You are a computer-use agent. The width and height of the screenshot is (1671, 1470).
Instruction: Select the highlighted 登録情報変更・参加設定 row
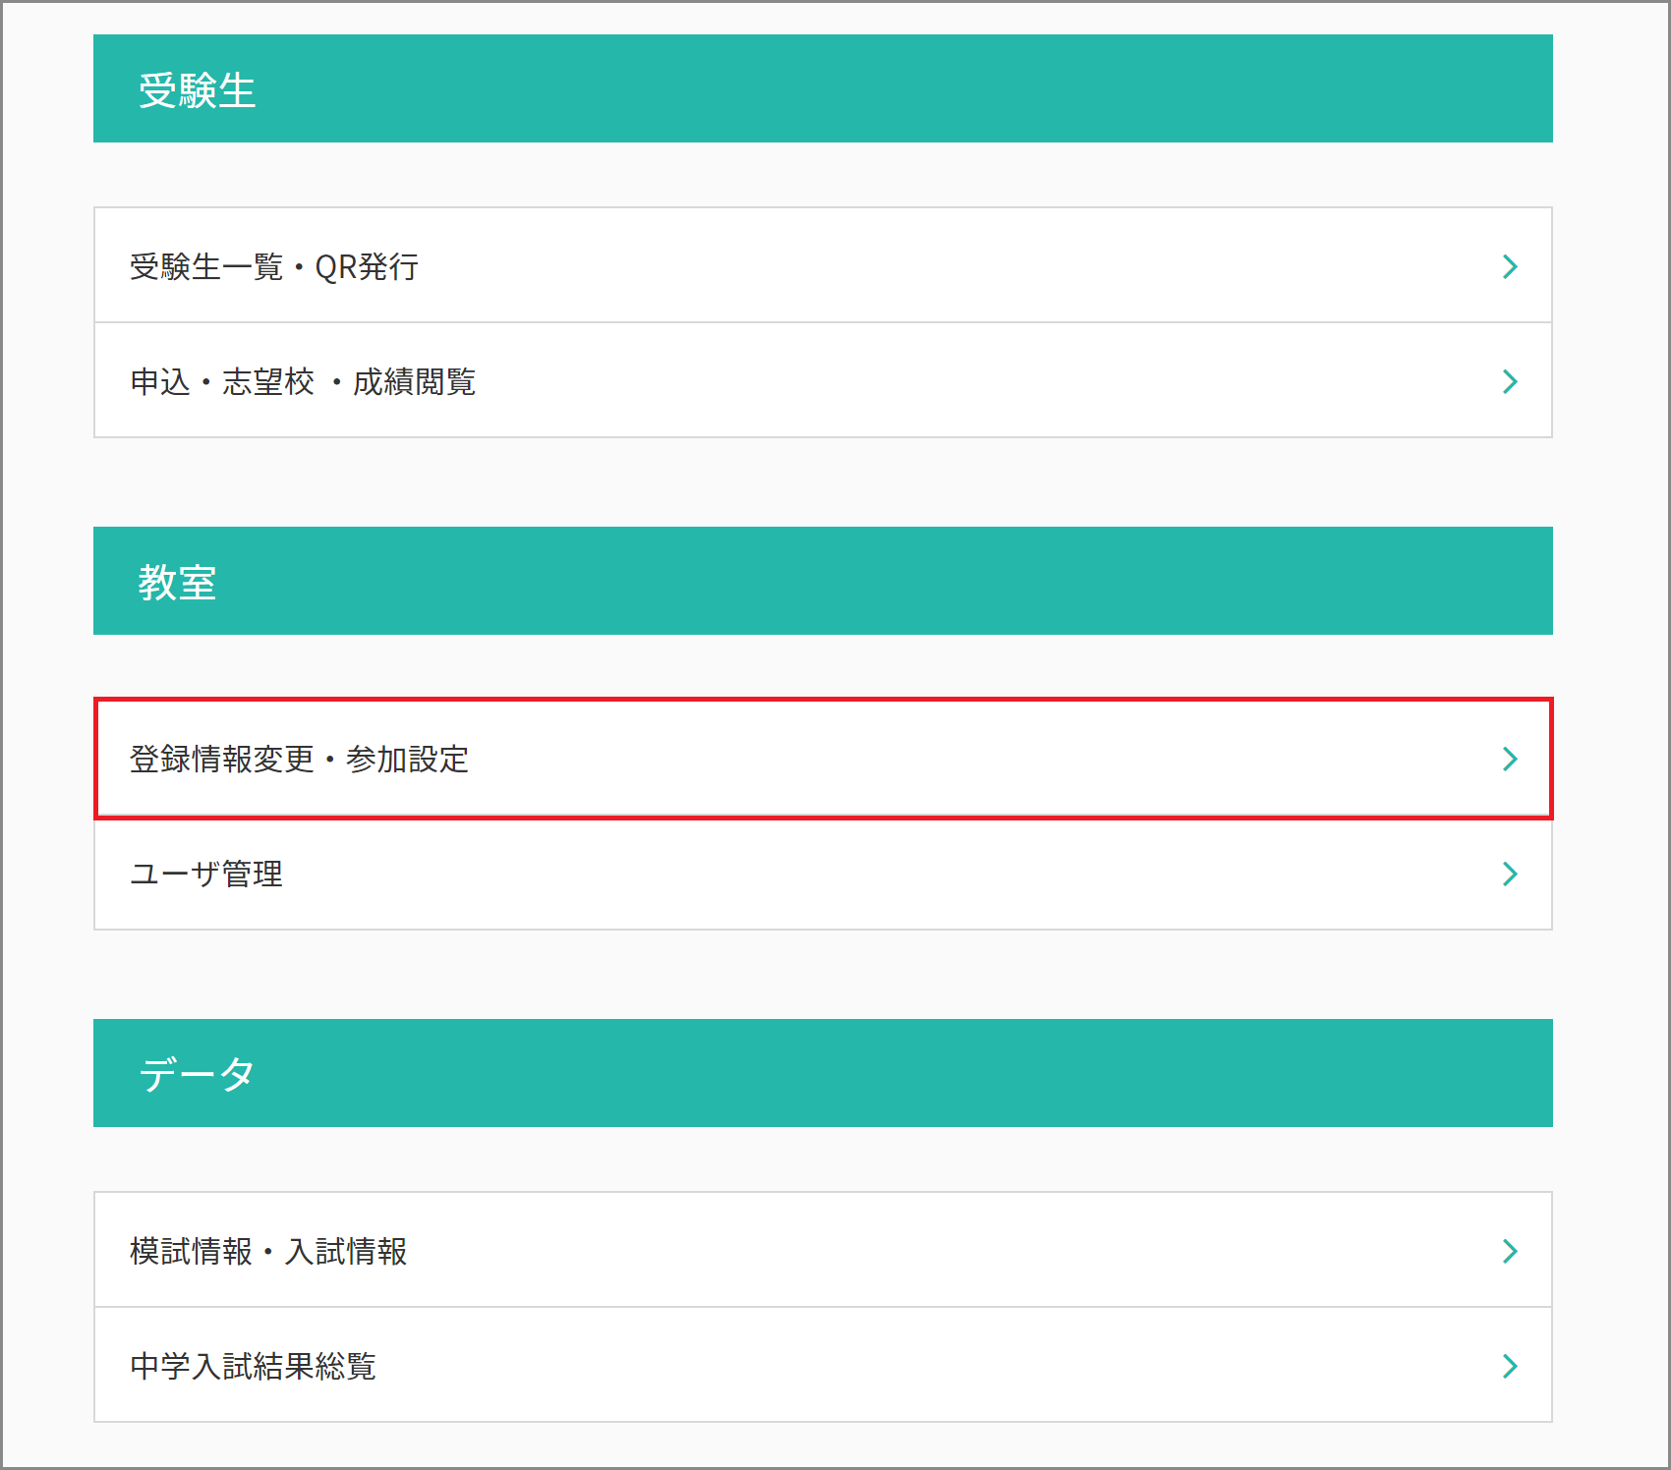pos(823,758)
